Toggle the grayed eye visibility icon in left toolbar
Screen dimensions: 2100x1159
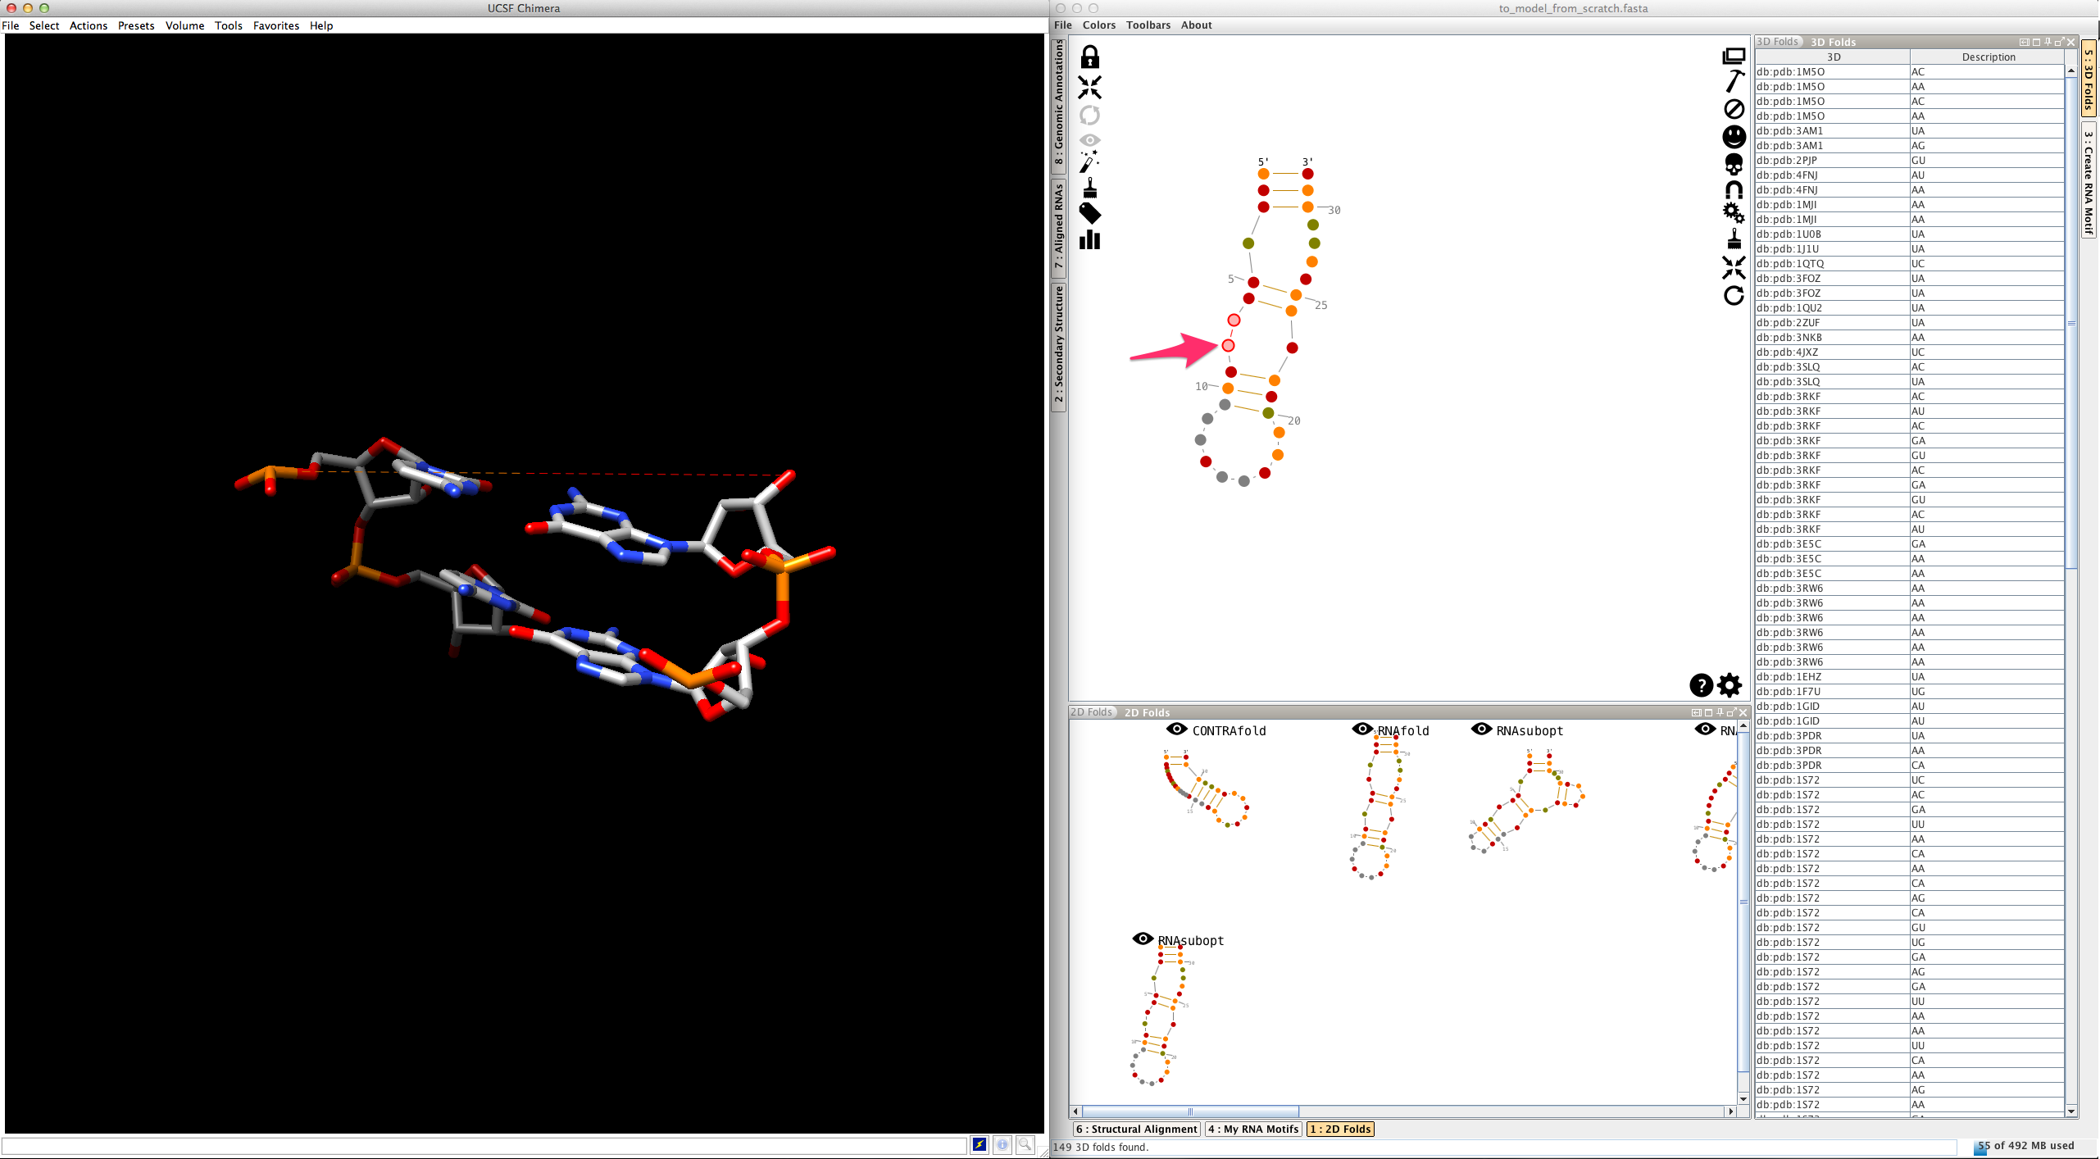coord(1089,140)
